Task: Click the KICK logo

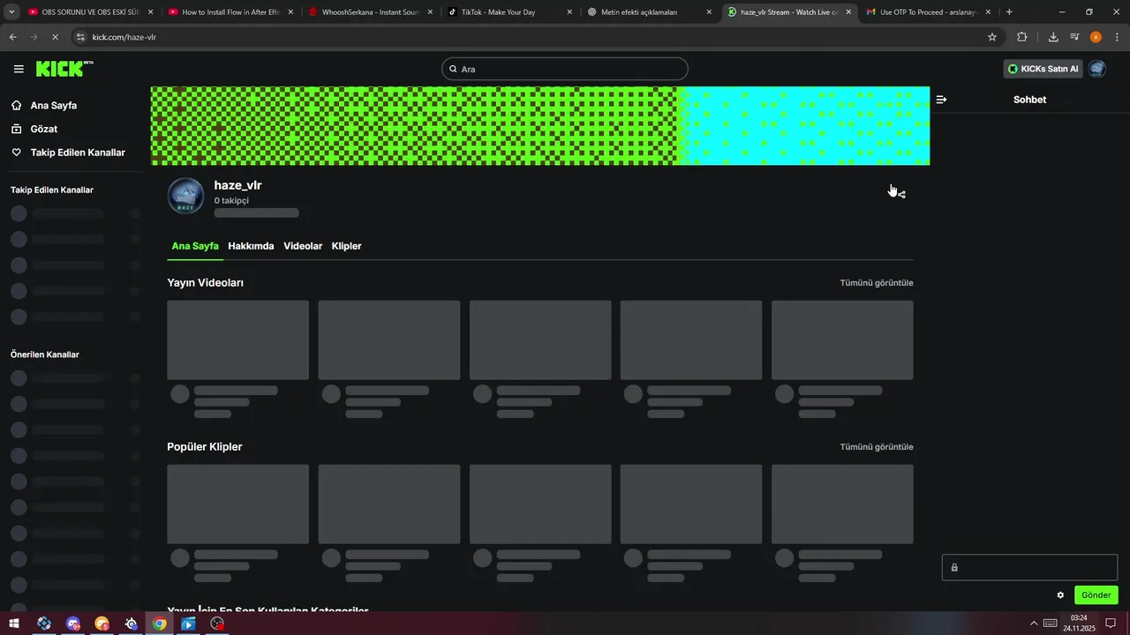Action: click(x=64, y=69)
